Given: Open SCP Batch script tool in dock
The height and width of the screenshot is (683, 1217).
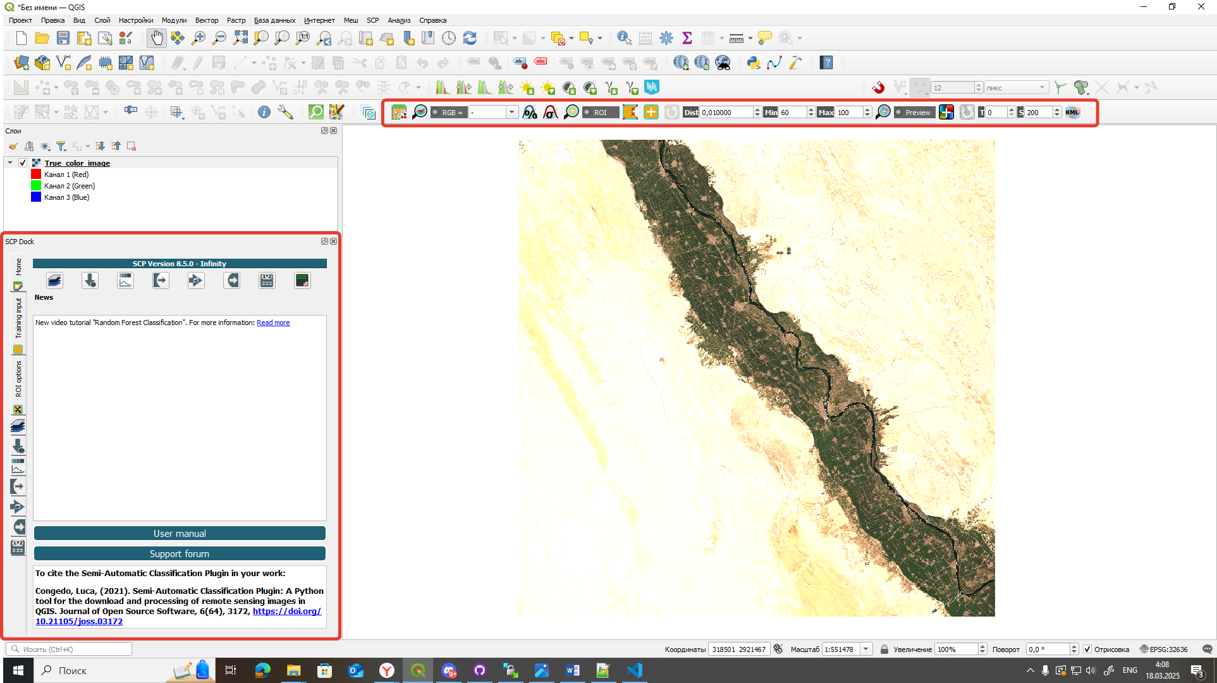Looking at the screenshot, I should pyautogui.click(x=303, y=280).
